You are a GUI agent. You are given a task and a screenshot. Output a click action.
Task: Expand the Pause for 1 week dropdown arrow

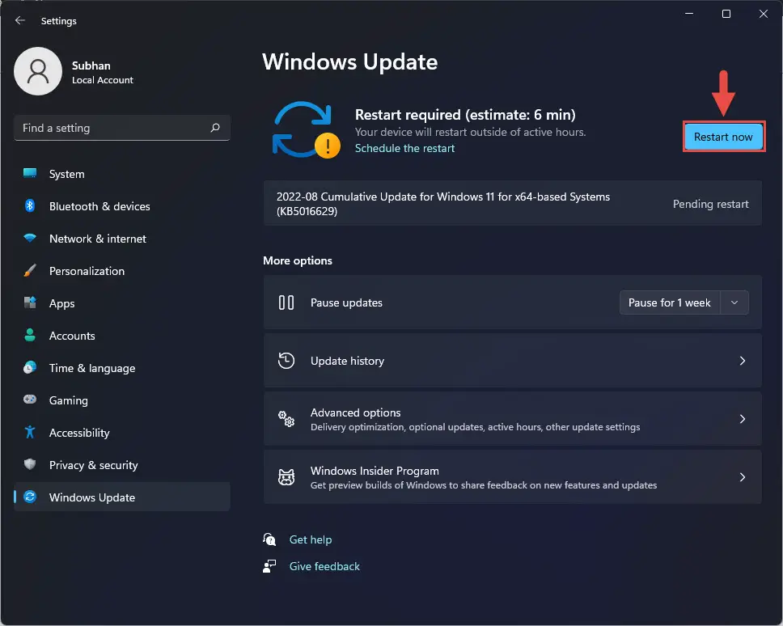coord(734,302)
